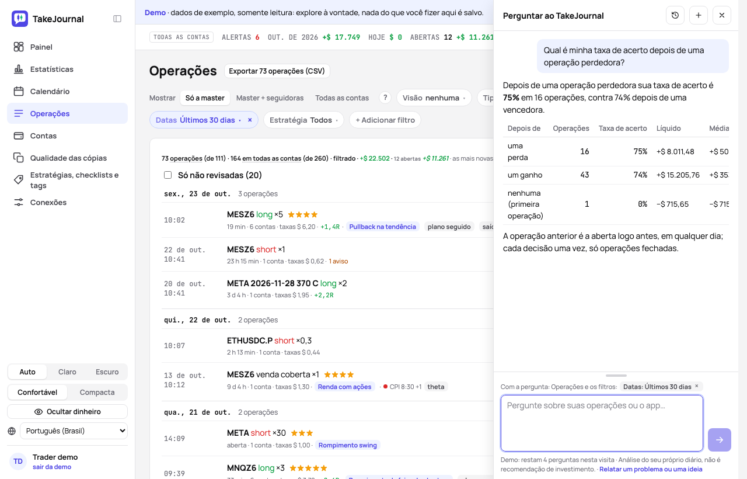Switch theme to Escuro
The width and height of the screenshot is (747, 479).
click(107, 372)
